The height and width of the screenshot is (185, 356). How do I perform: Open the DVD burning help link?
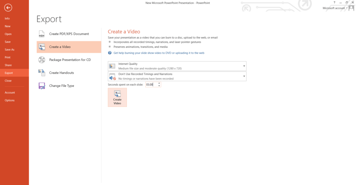pos(159,53)
